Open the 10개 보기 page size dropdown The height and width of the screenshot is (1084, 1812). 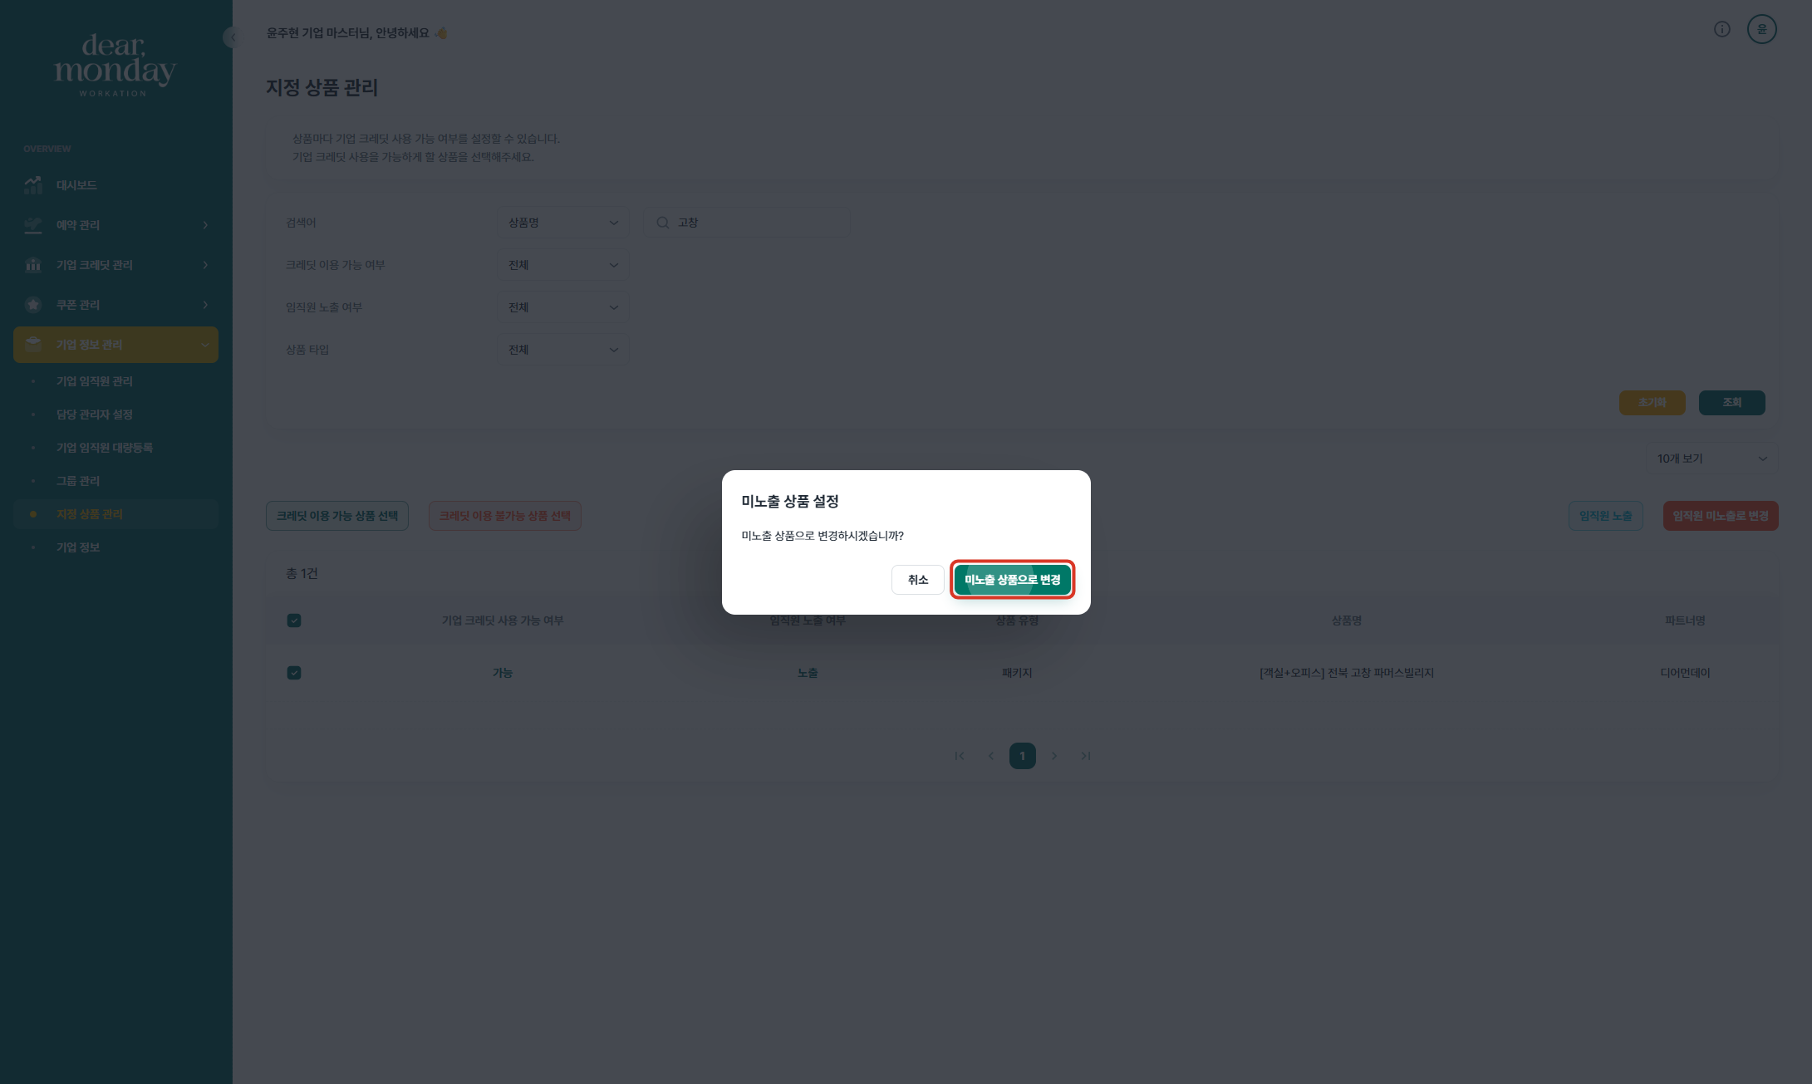pyautogui.click(x=1711, y=459)
